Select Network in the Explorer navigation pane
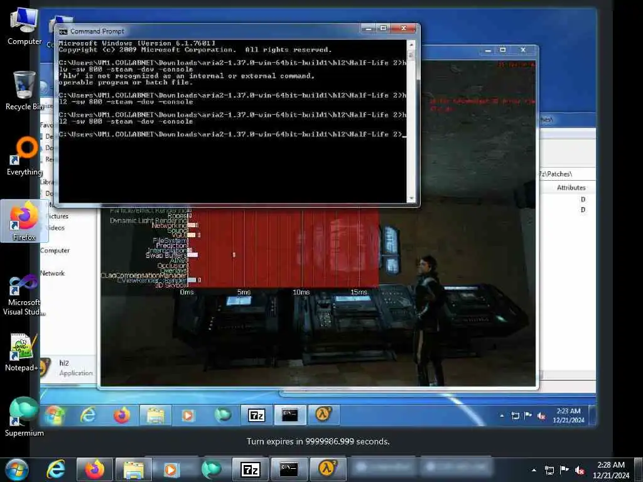Viewport: 643px width, 482px height. (53, 274)
